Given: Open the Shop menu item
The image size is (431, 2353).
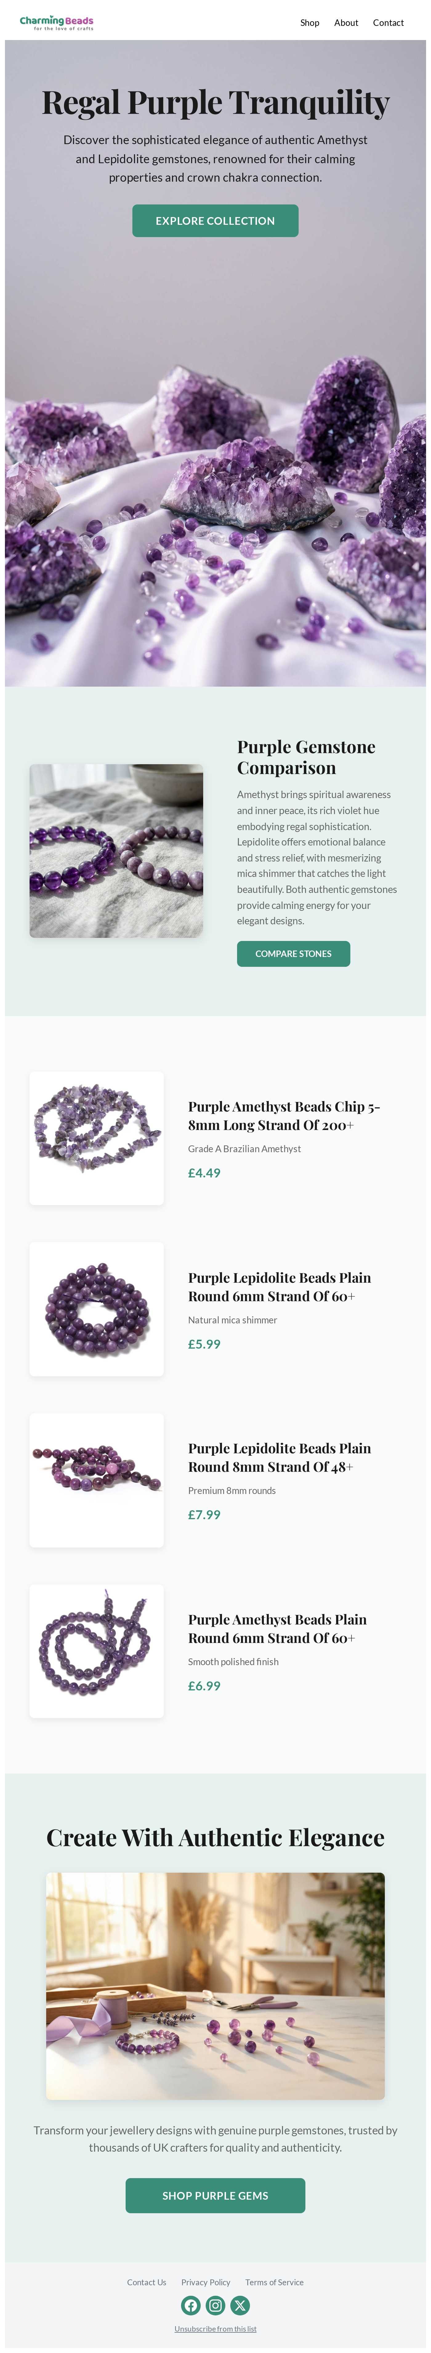Looking at the screenshot, I should pos(310,23).
